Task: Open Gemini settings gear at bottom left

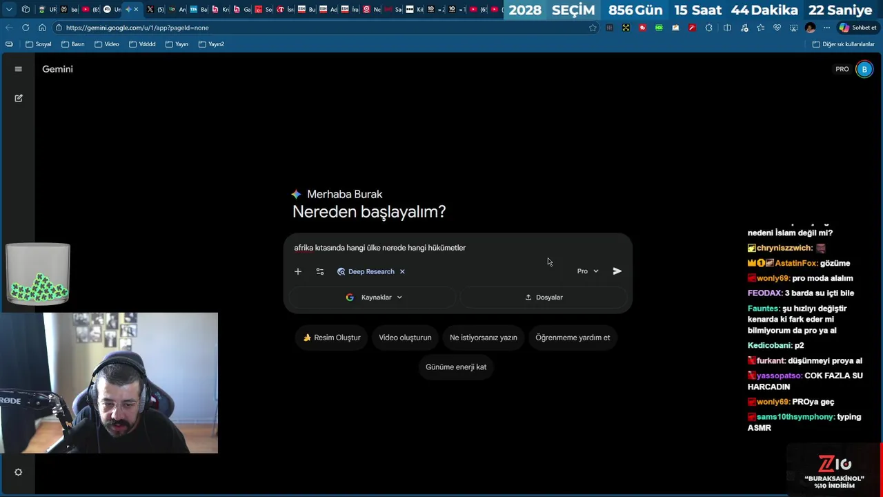Action: (x=19, y=472)
